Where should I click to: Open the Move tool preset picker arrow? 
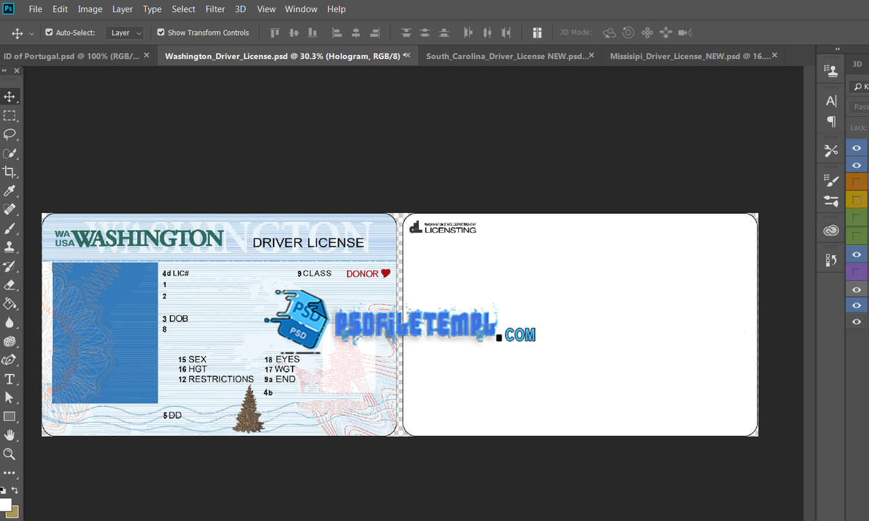[x=32, y=33]
